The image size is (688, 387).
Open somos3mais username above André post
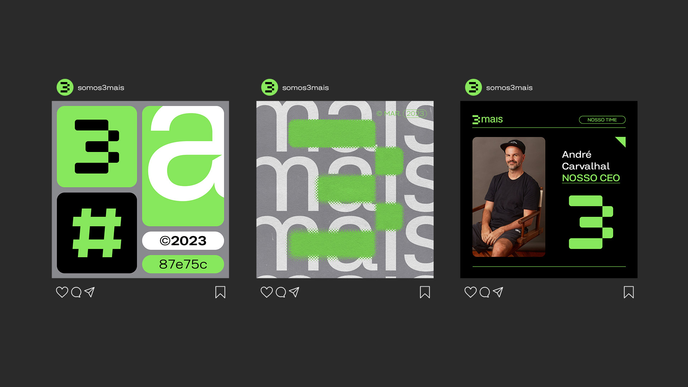[x=510, y=88]
